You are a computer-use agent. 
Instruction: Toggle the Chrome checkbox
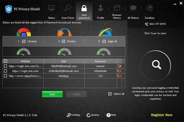(x=24, y=41)
